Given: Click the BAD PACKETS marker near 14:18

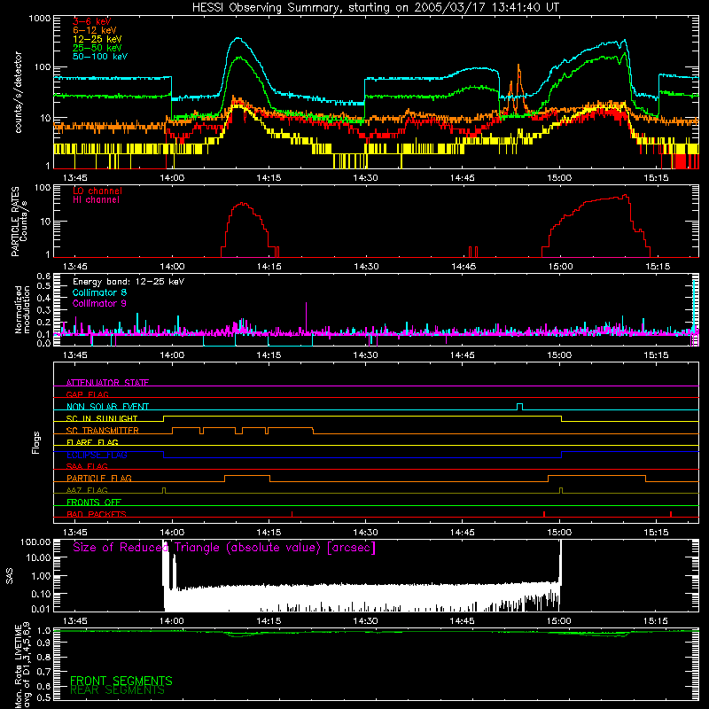Looking at the screenshot, I should click(x=292, y=514).
